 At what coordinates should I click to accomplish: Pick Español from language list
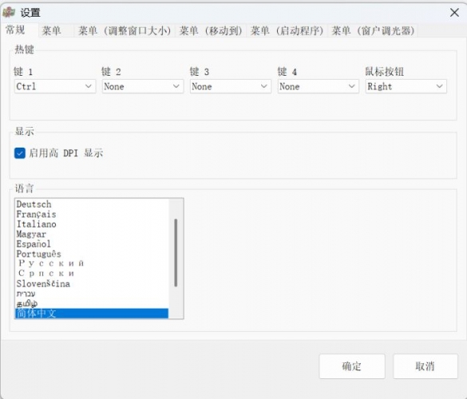point(92,244)
